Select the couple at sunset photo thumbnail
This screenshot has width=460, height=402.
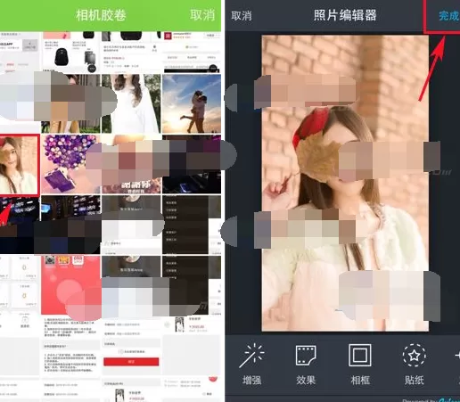click(x=192, y=103)
